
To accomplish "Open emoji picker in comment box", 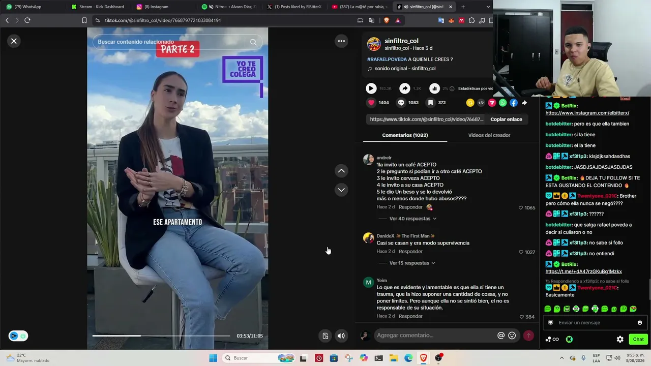I will click(x=512, y=335).
